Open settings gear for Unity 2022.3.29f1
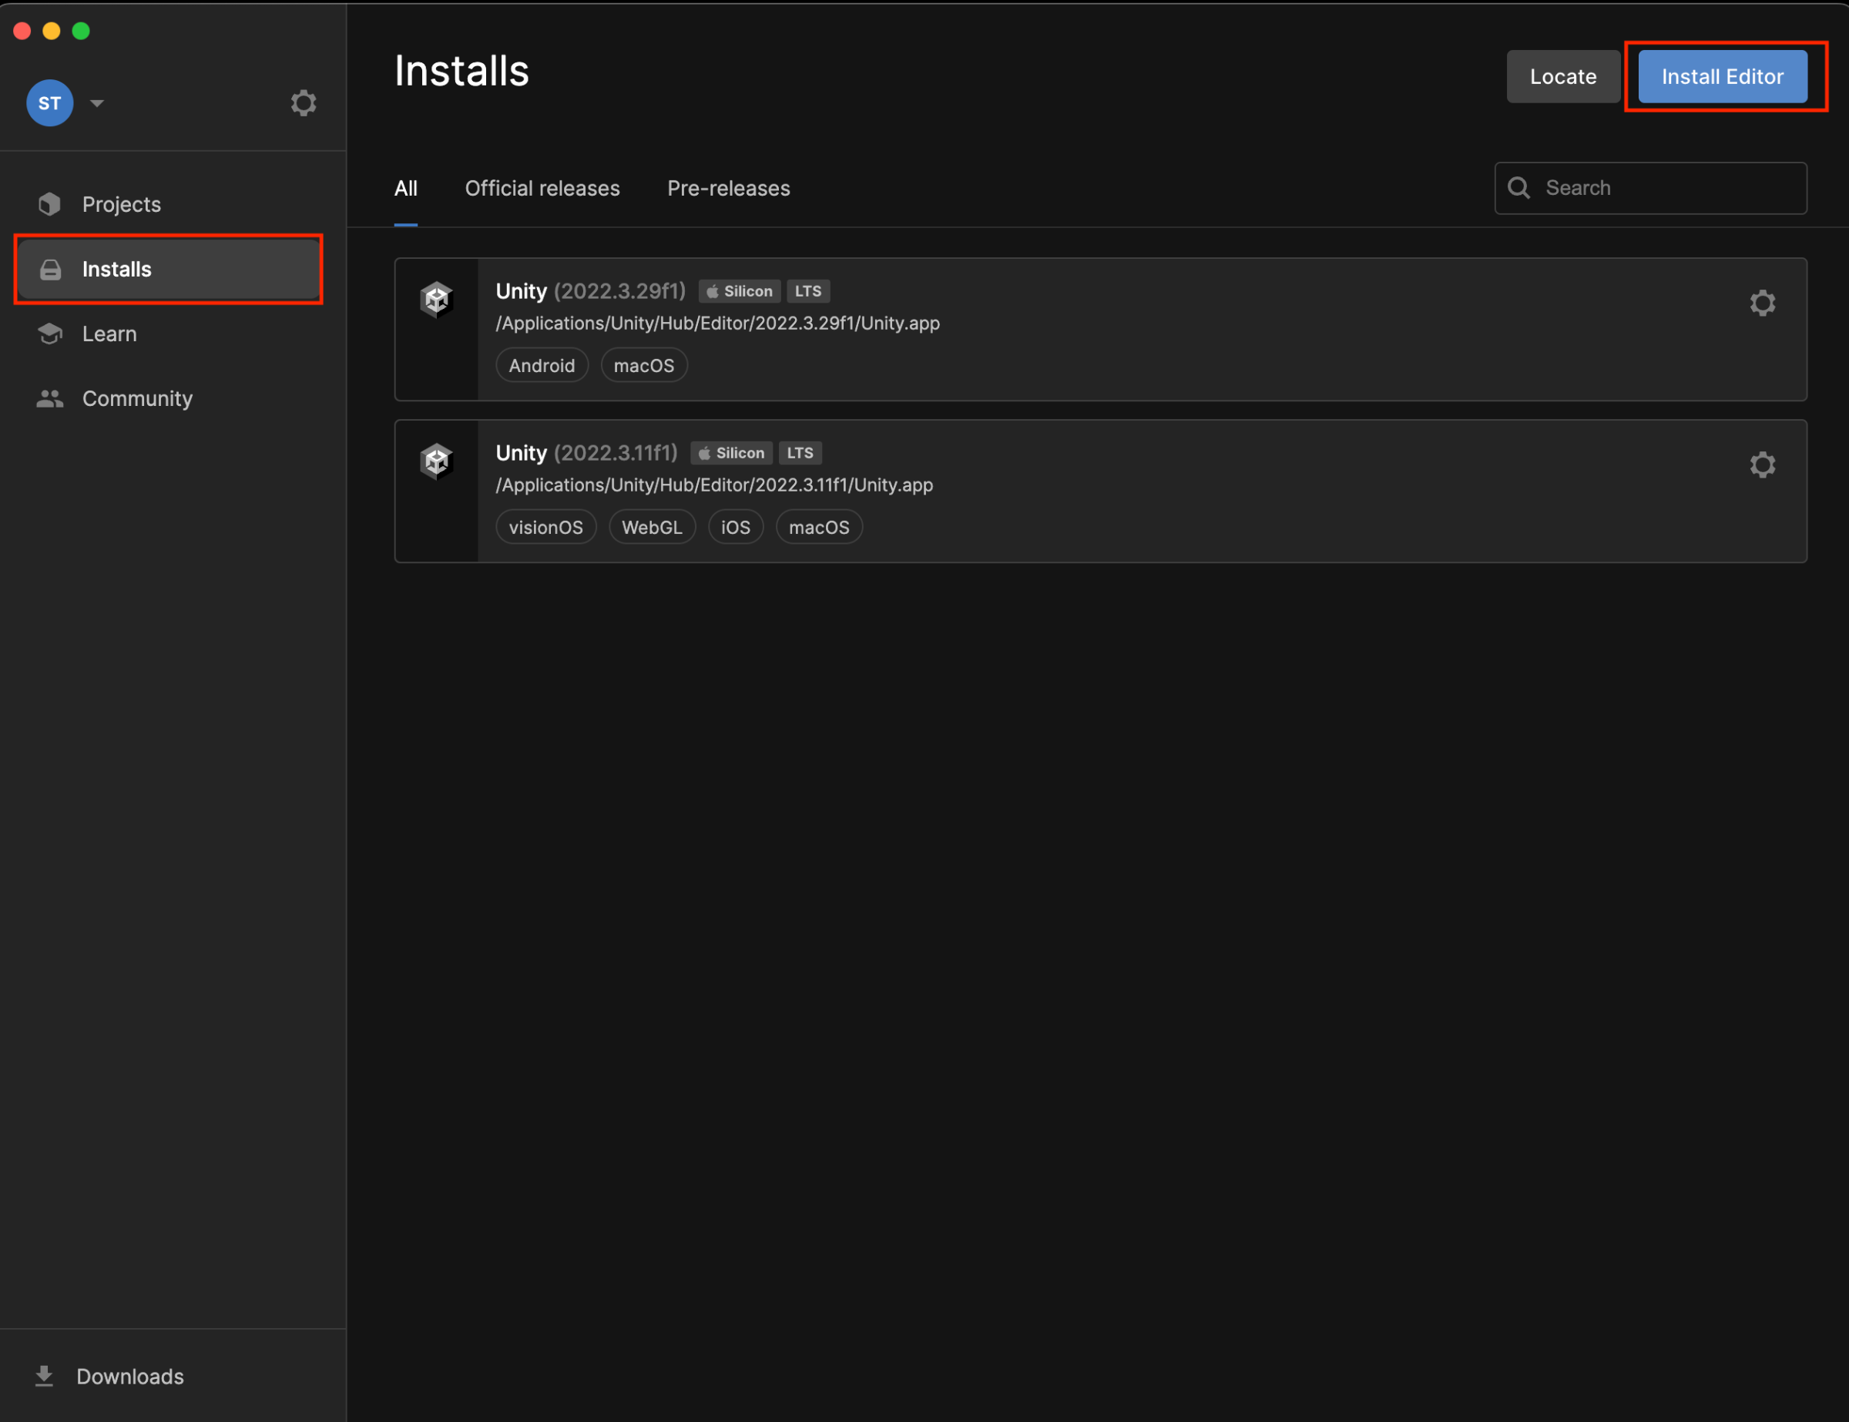Image resolution: width=1849 pixels, height=1422 pixels. pos(1762,303)
